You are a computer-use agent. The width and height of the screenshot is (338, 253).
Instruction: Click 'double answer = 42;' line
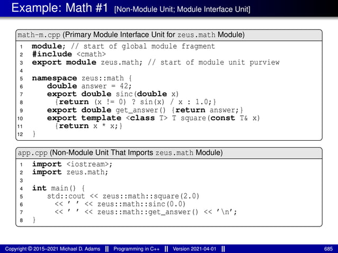click(x=89, y=86)
